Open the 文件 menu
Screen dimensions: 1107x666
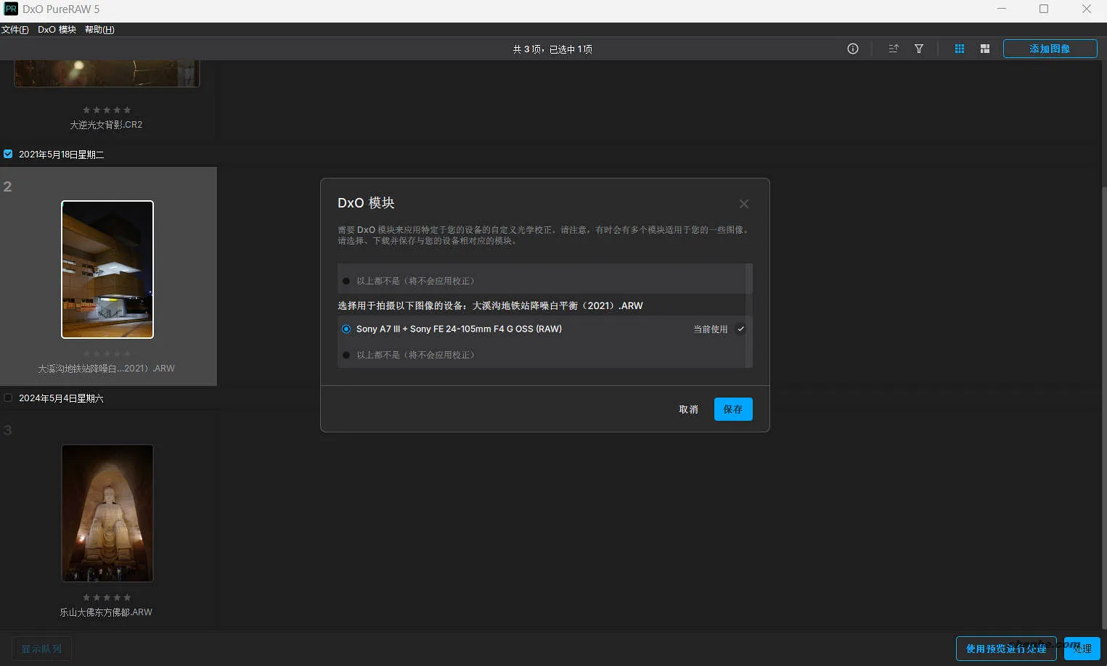click(16, 30)
